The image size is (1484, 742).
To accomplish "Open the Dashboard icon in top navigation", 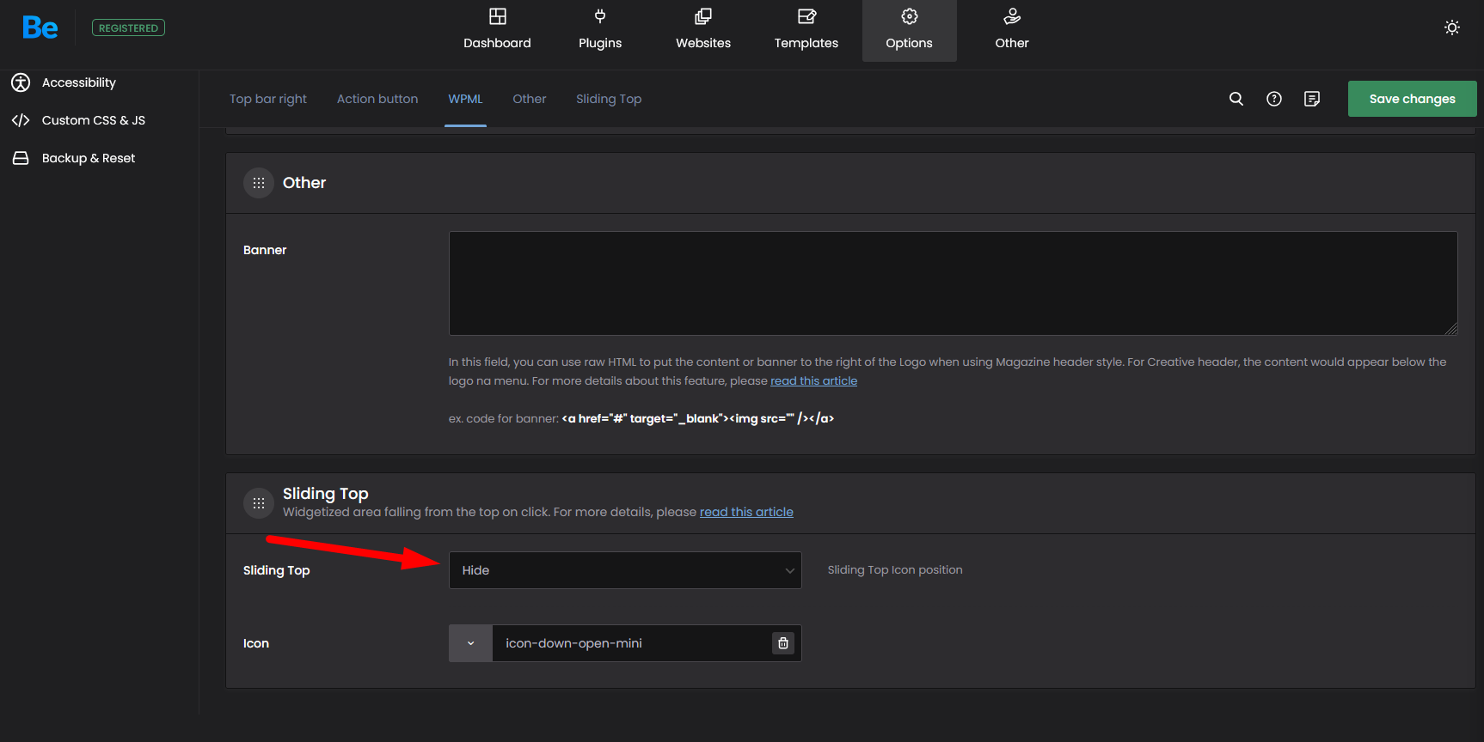I will [497, 16].
